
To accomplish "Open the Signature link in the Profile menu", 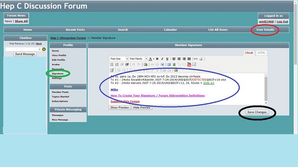I will point(57,74).
